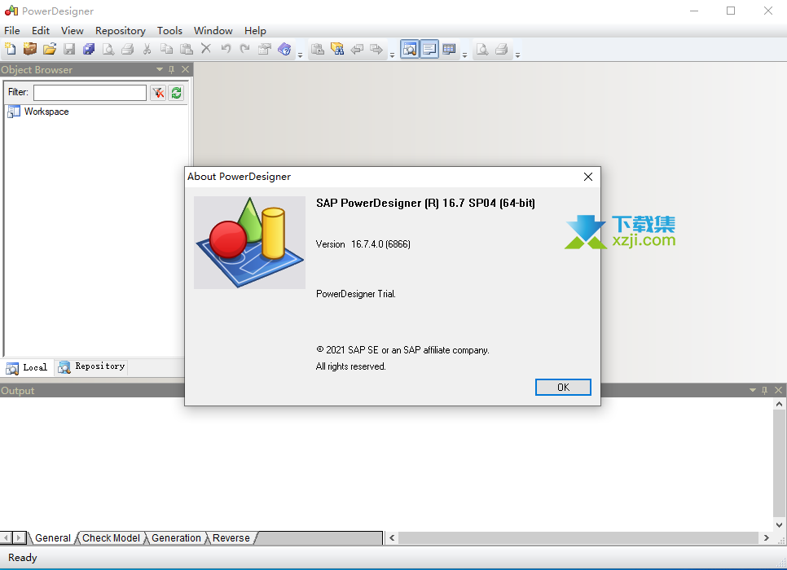Open overflow arrow after Forward icon

click(x=392, y=55)
